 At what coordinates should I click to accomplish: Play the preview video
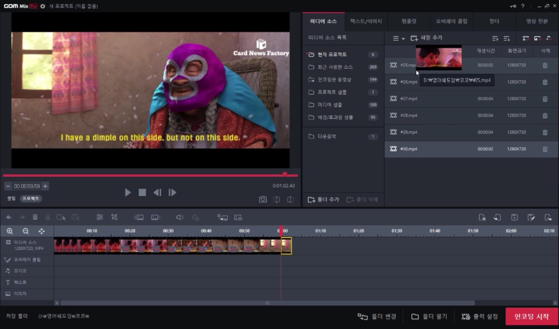coord(128,192)
